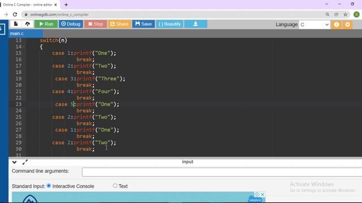
Task: Collapse the code fold arrow at line 14
Action: (24, 47)
